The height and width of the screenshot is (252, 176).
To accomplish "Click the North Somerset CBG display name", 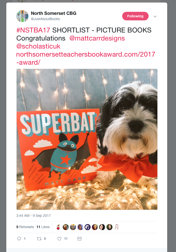I will [x=54, y=13].
